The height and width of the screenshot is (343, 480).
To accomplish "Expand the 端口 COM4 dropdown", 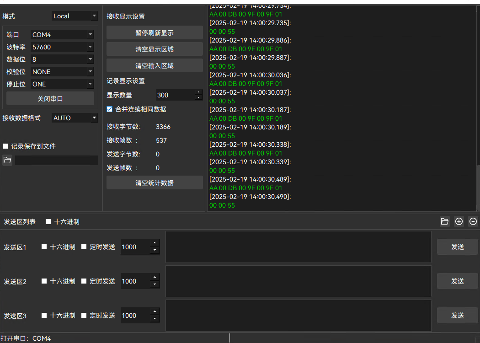I will [62, 34].
